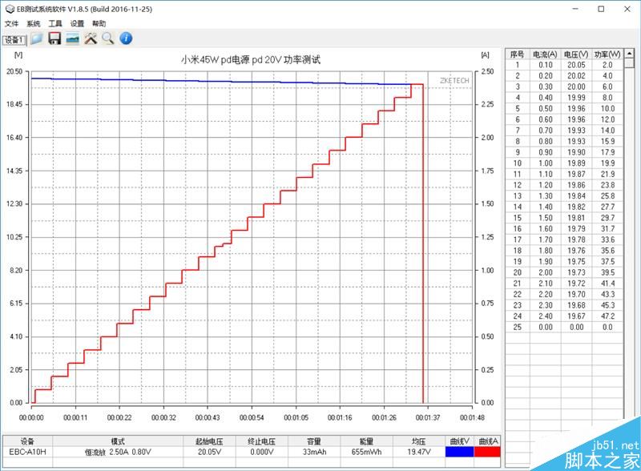This screenshot has height=471, width=641.
Task: Open the 设置 menu
Action: click(77, 24)
